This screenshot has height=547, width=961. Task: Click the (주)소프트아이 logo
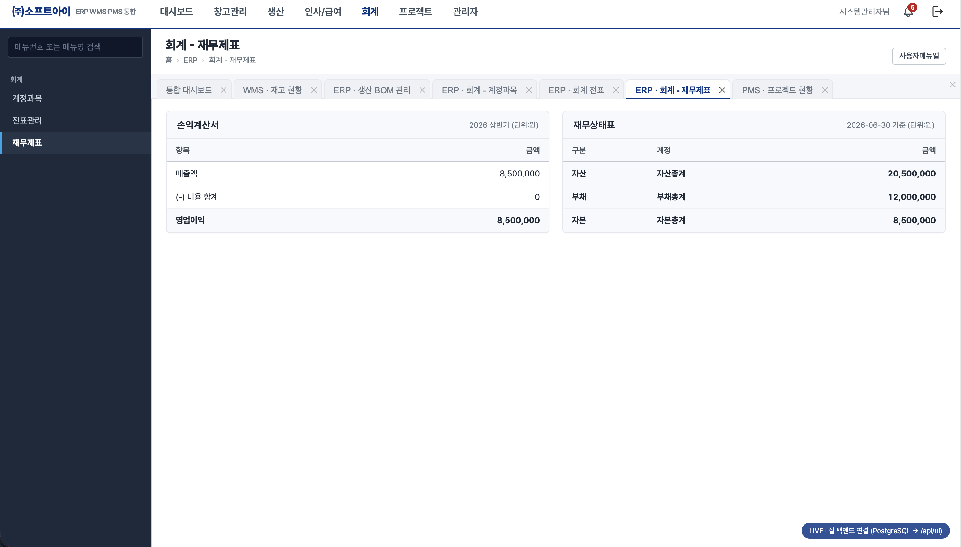(x=41, y=11)
